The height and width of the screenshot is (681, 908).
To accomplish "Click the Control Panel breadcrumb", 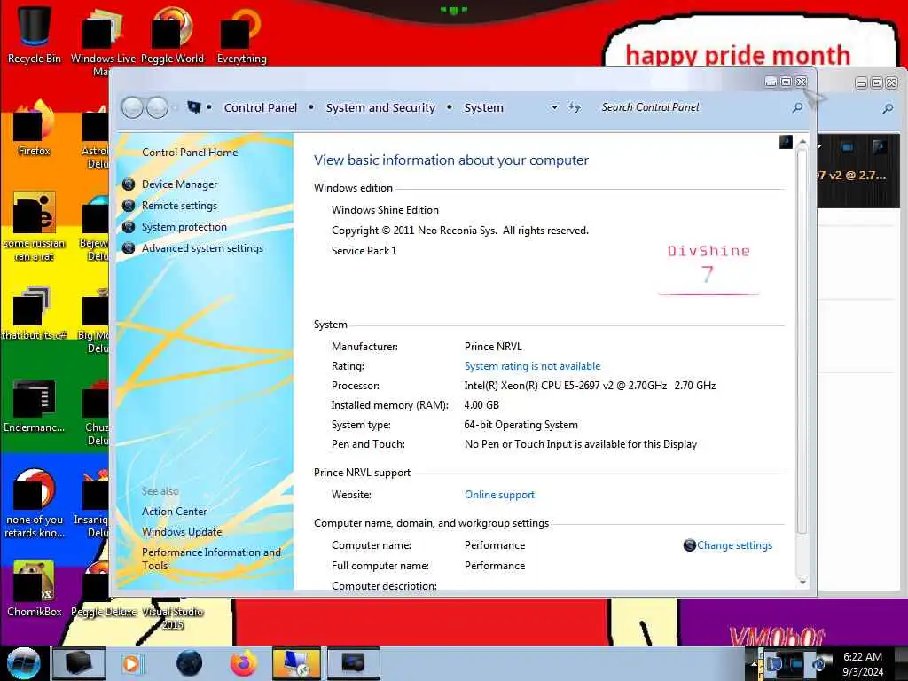I will coord(260,107).
